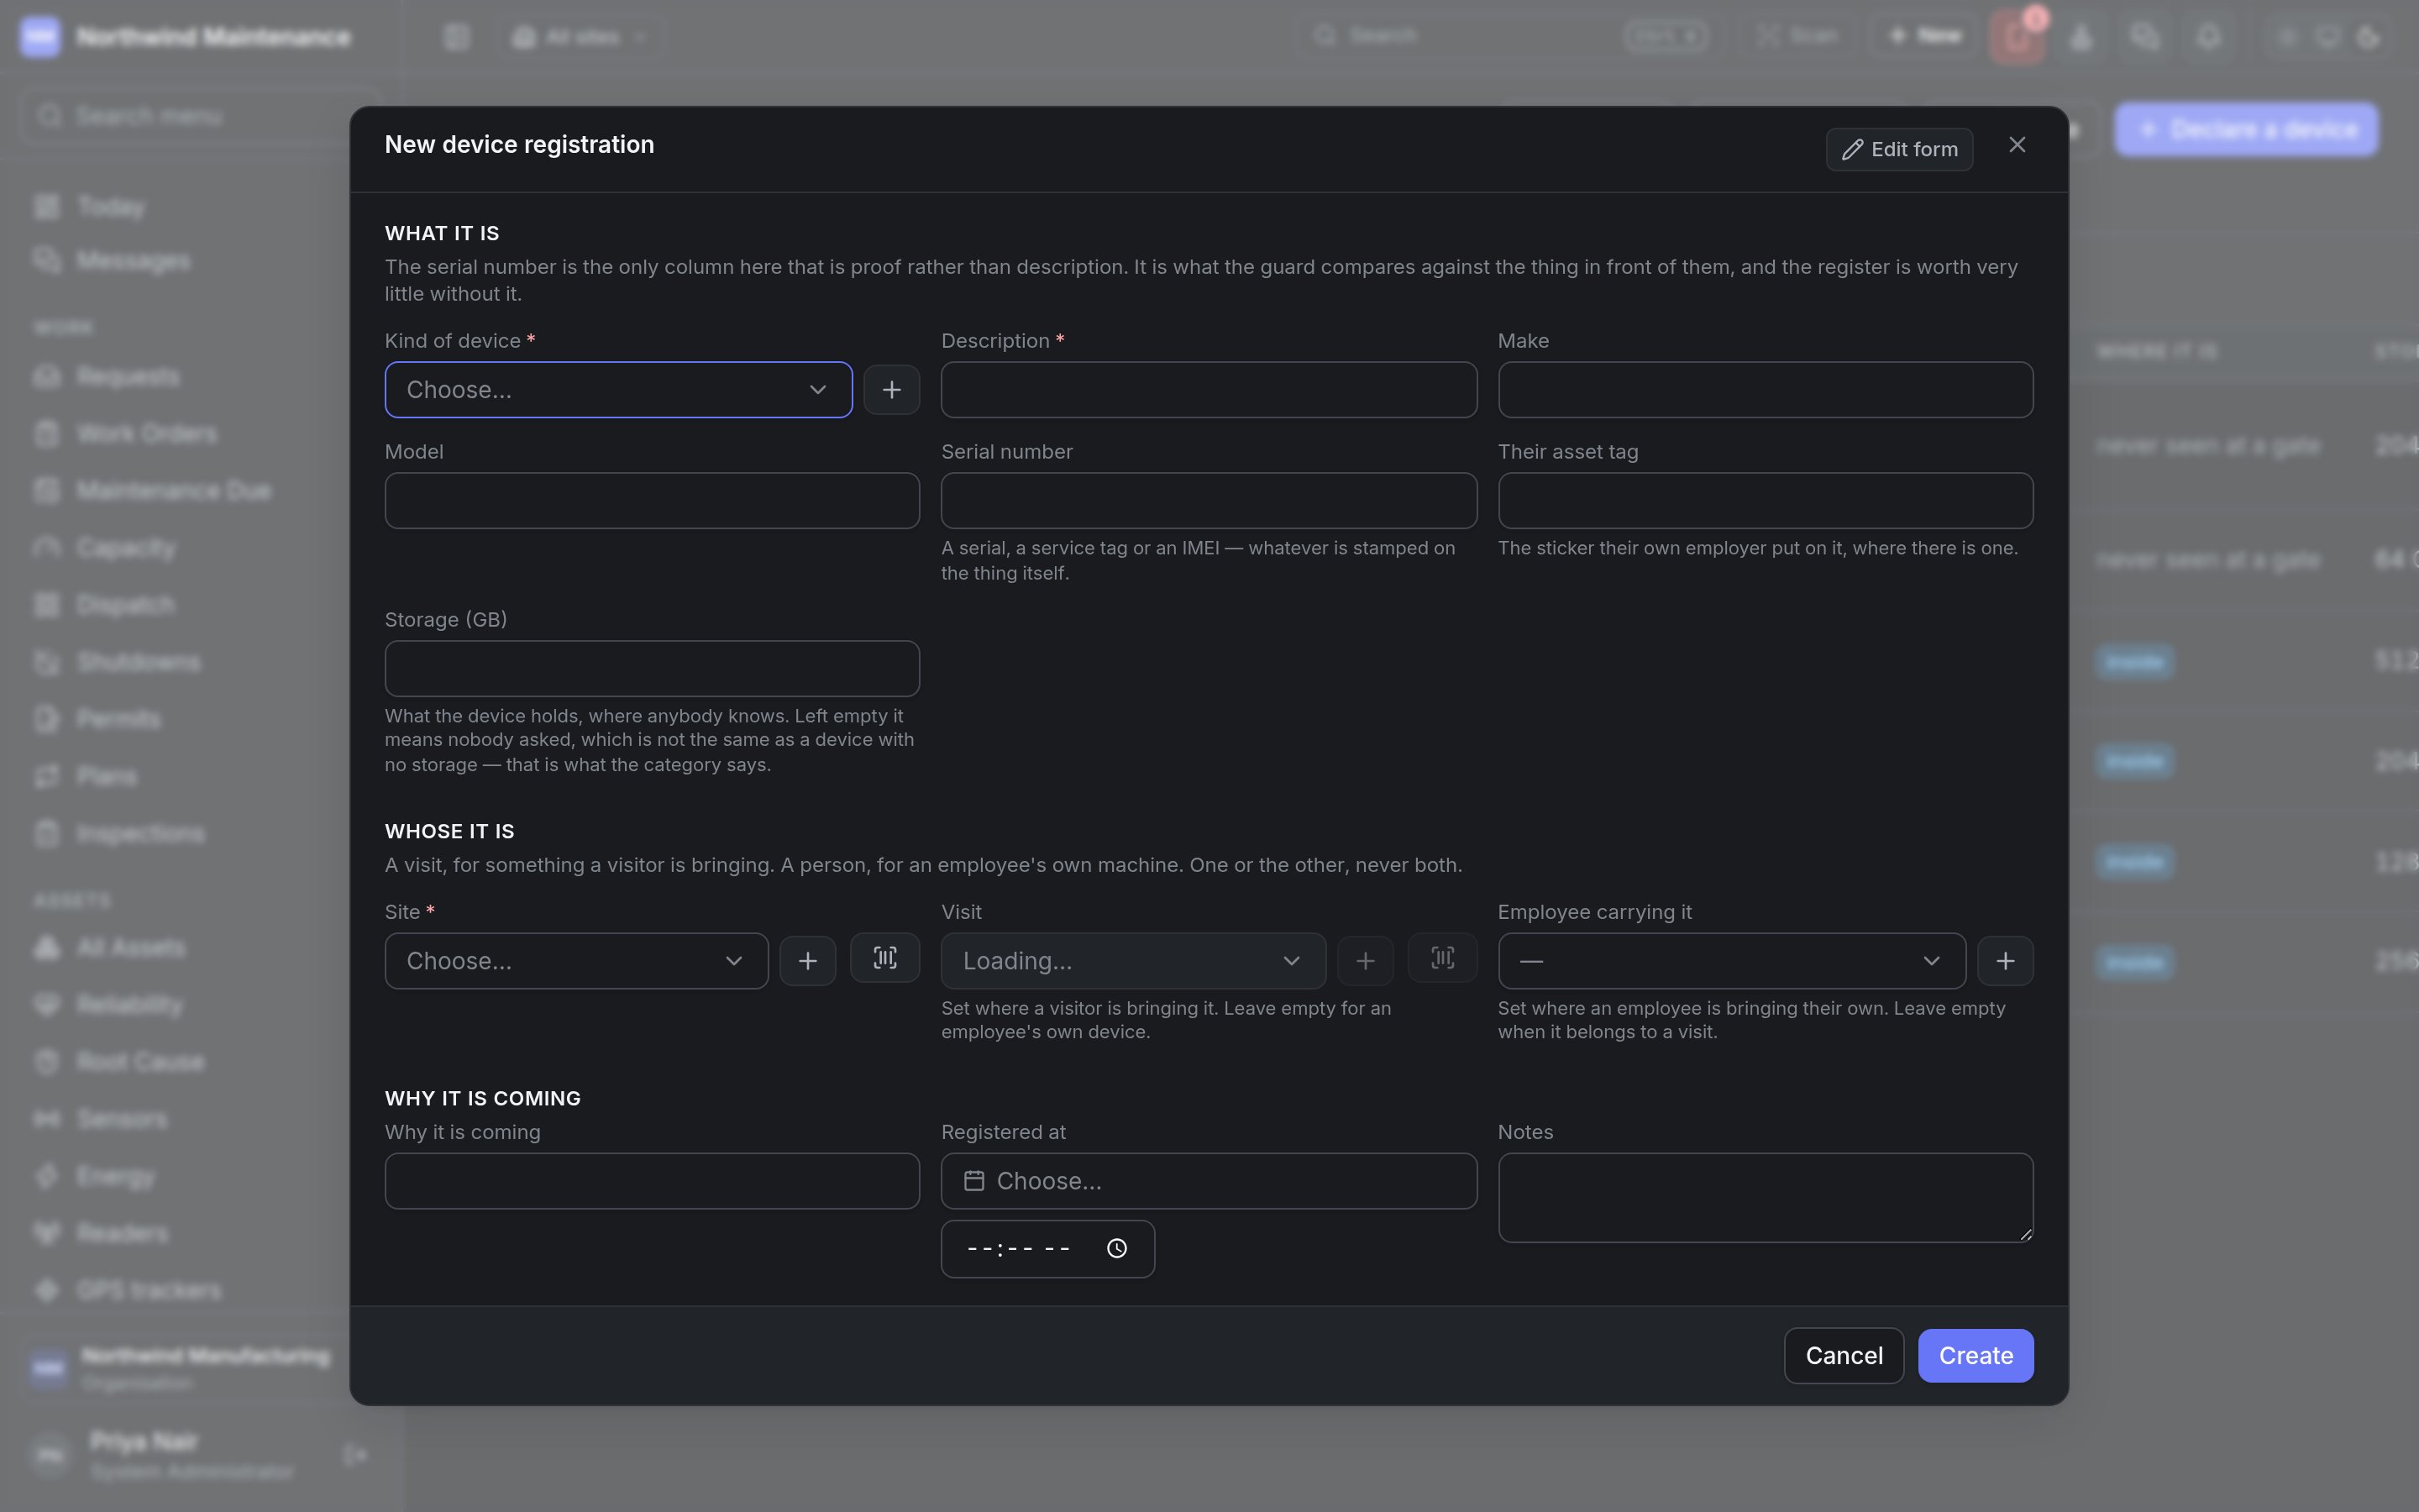This screenshot has height=1512, width=2419.
Task: Open the Employee carrying it dropdown
Action: pyautogui.click(x=1731, y=961)
